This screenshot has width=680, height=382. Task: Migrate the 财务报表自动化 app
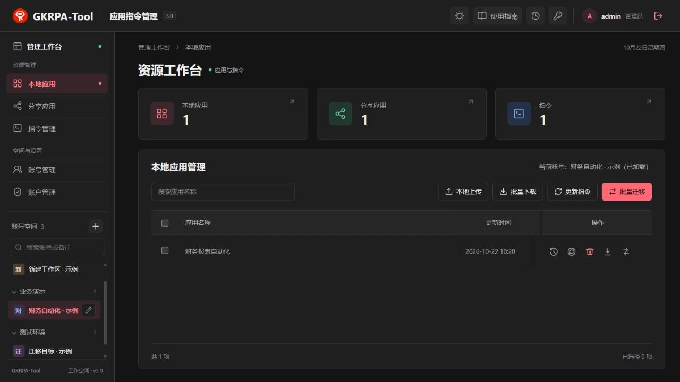(626, 252)
